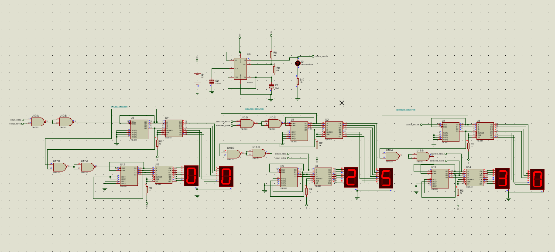555x252 pixels.
Task: Click the 7-segment display showing 2
Action: (x=351, y=177)
